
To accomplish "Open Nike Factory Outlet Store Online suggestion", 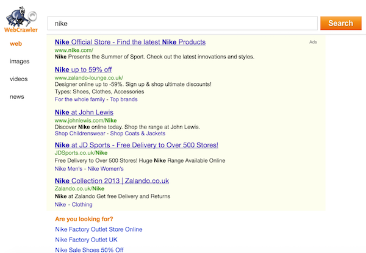I will pyautogui.click(x=99, y=229).
